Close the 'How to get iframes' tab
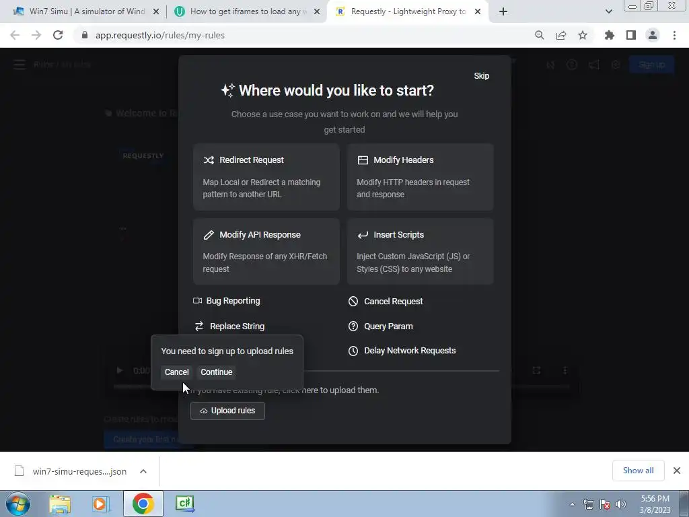The height and width of the screenshot is (517, 689). [317, 12]
